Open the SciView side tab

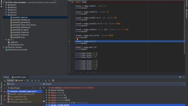[187, 4]
